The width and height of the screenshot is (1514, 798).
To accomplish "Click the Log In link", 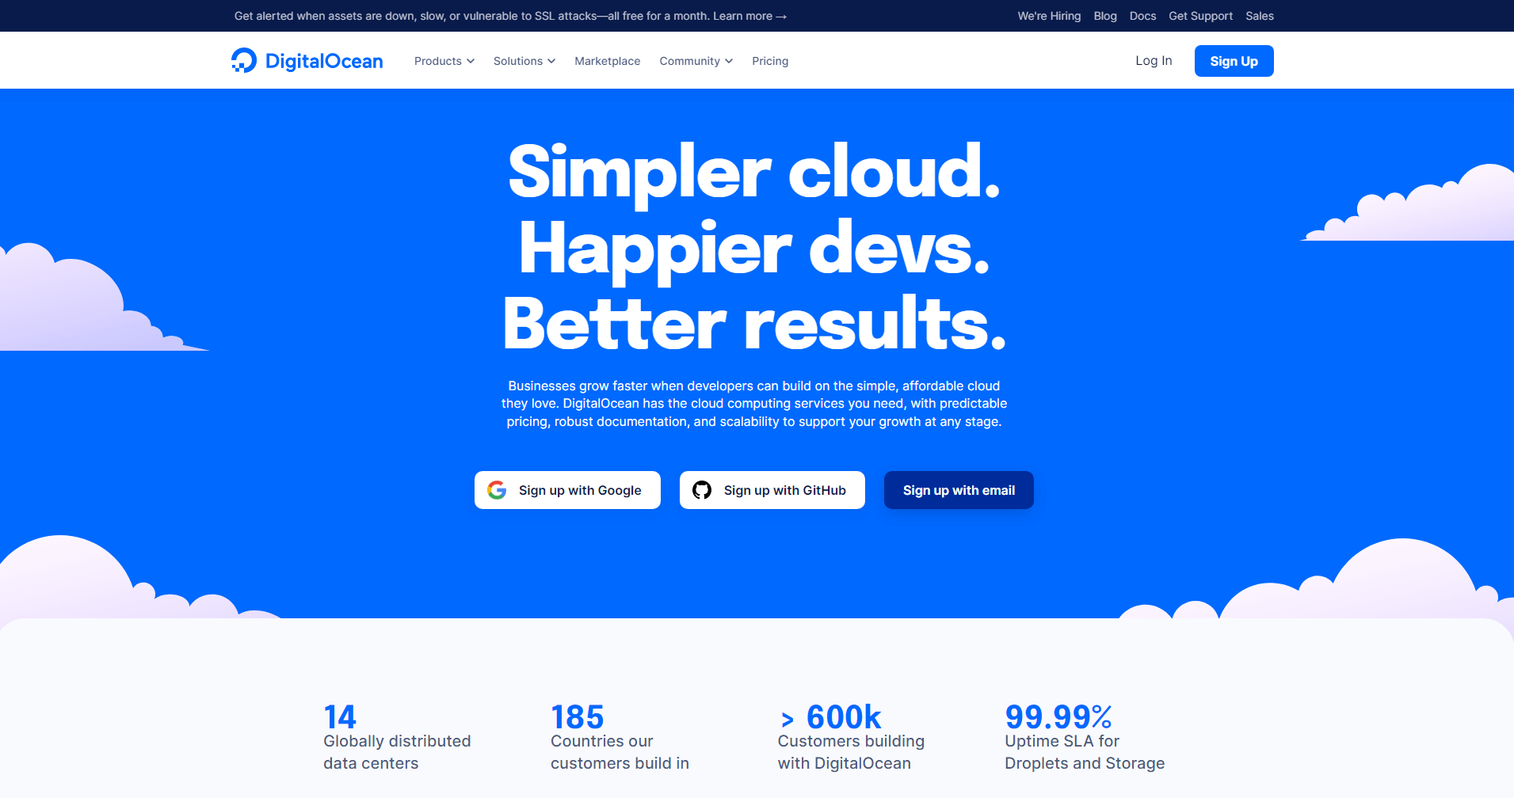I will point(1154,61).
